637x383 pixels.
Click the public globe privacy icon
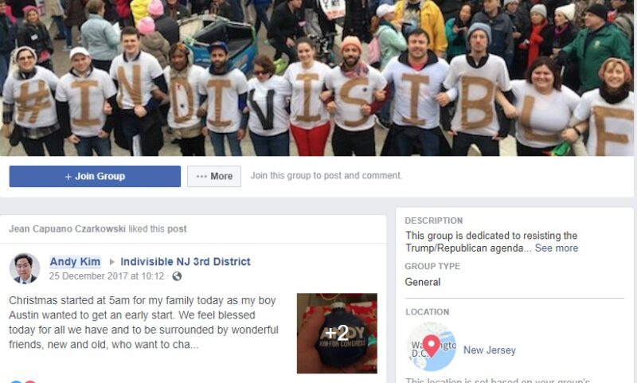[x=177, y=276]
